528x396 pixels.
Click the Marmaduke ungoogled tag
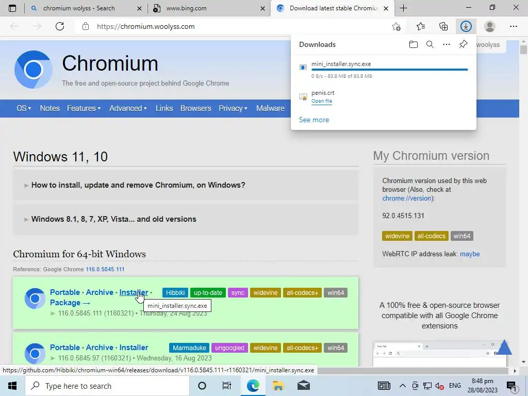coord(229,348)
